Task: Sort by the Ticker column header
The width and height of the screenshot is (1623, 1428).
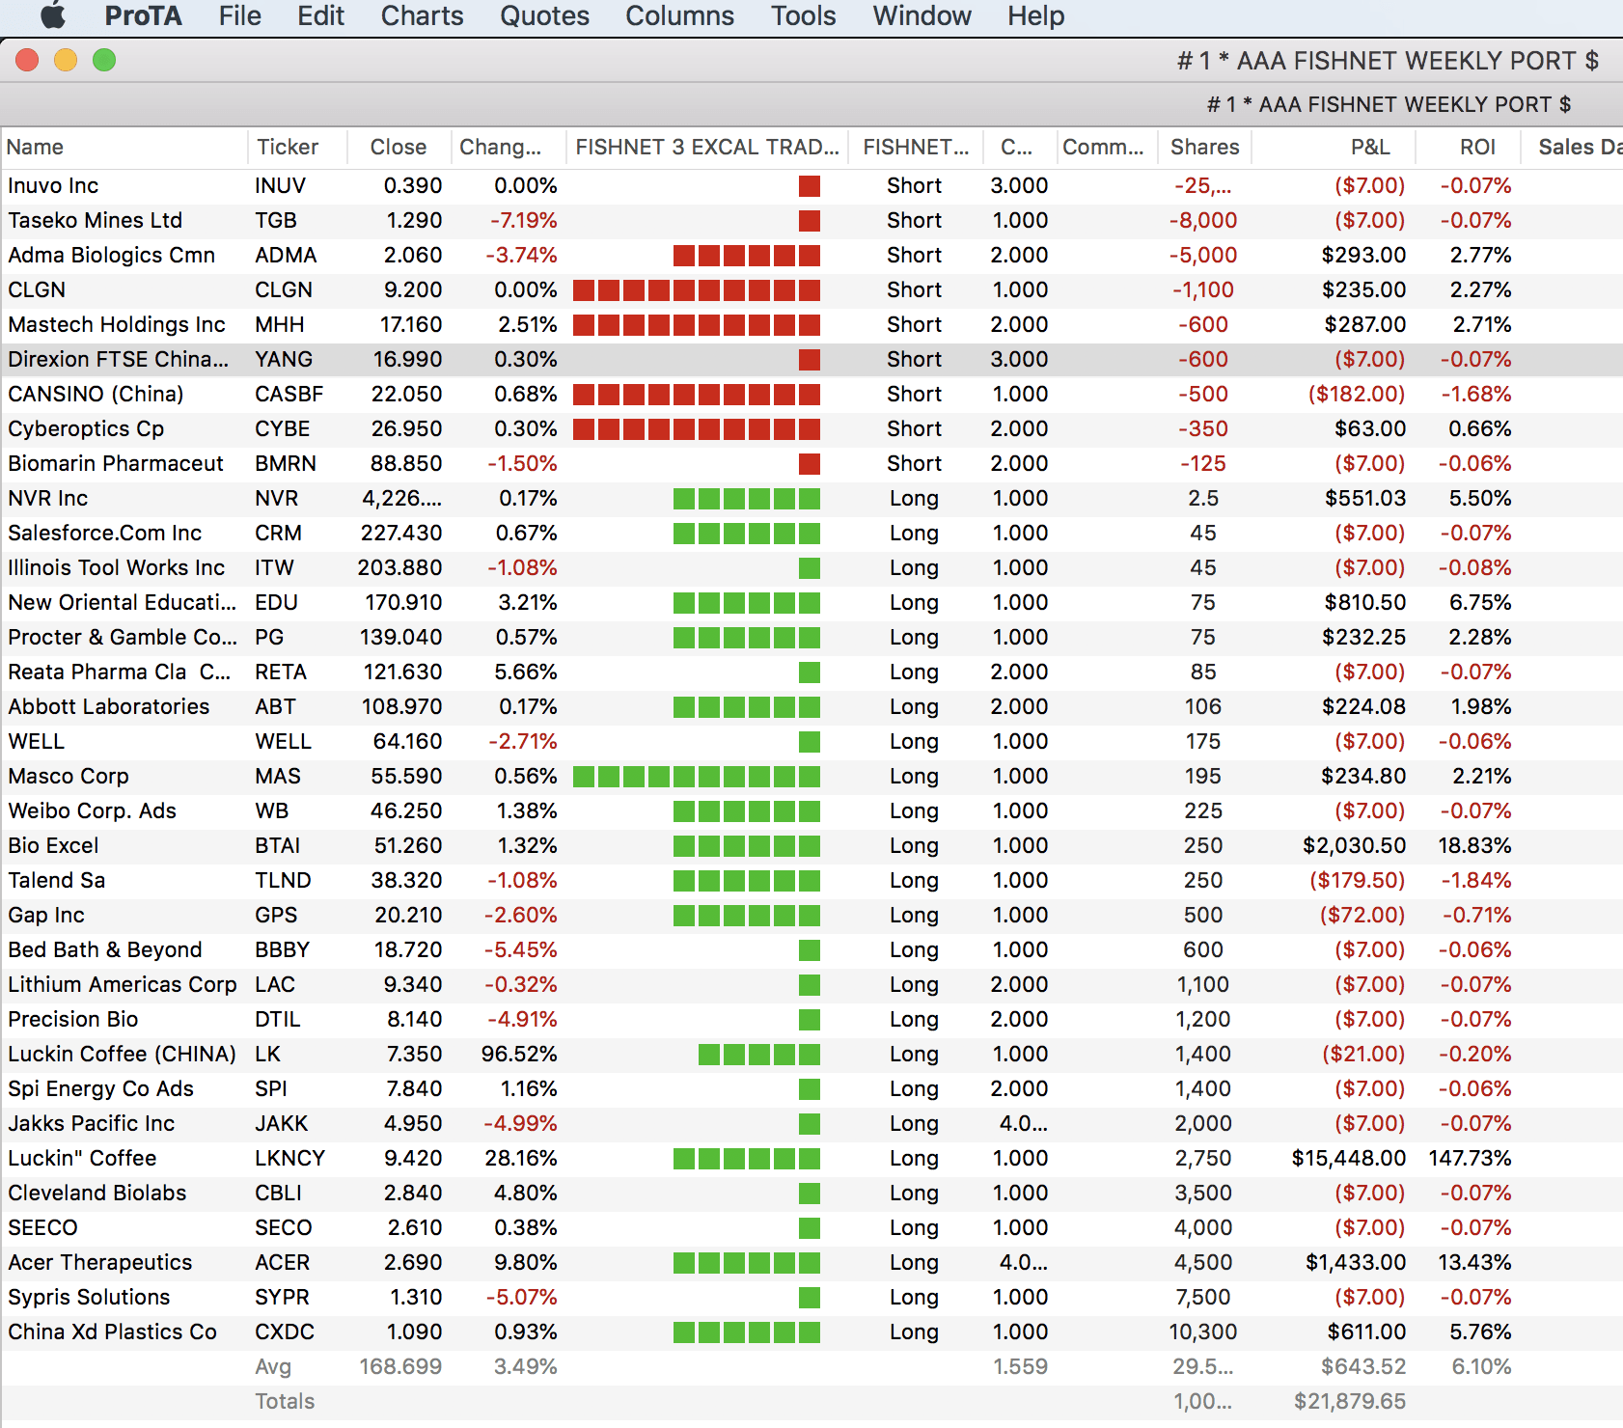Action: click(288, 147)
